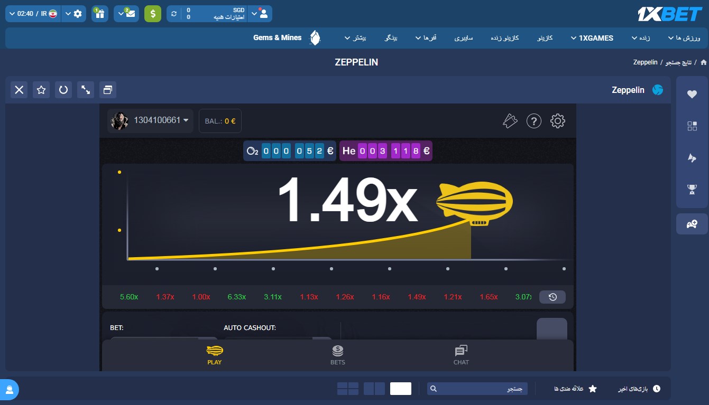Switch to the BETS tab
Screen dimensions: 709x405
[x=338, y=355]
